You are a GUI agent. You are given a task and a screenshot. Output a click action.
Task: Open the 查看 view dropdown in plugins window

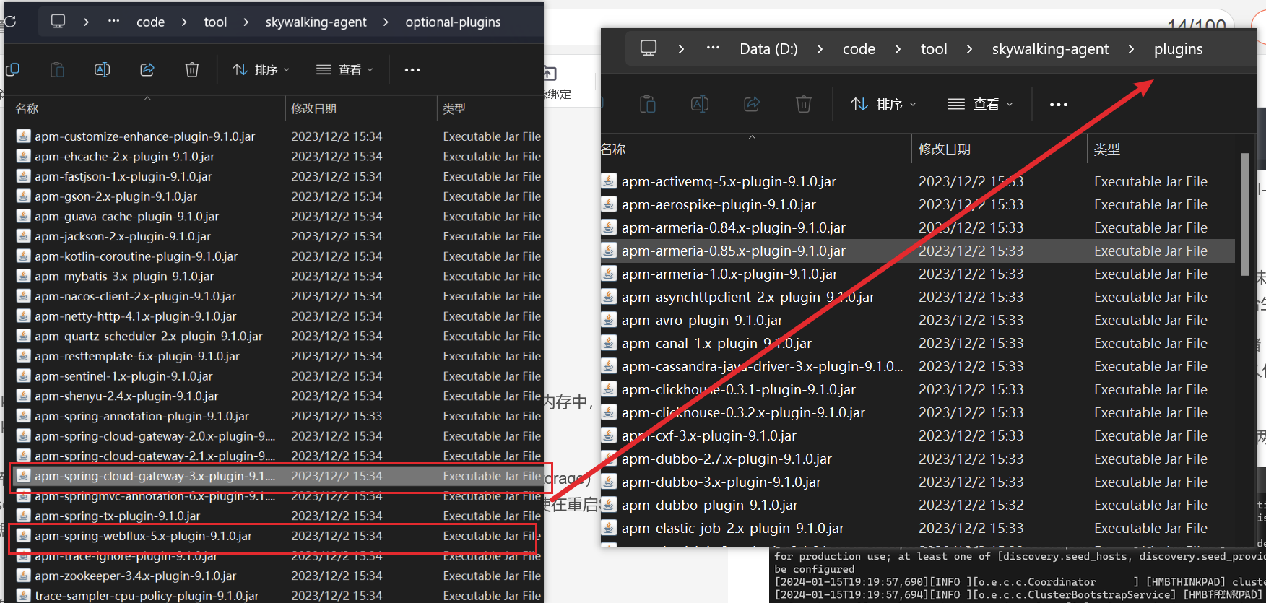click(x=981, y=105)
